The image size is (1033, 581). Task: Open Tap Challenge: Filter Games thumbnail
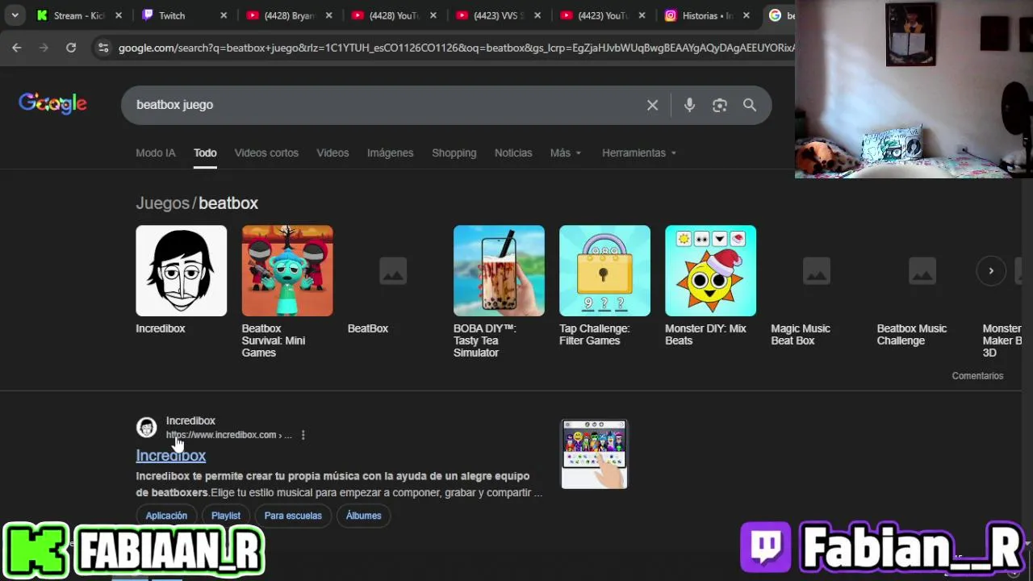tap(604, 270)
